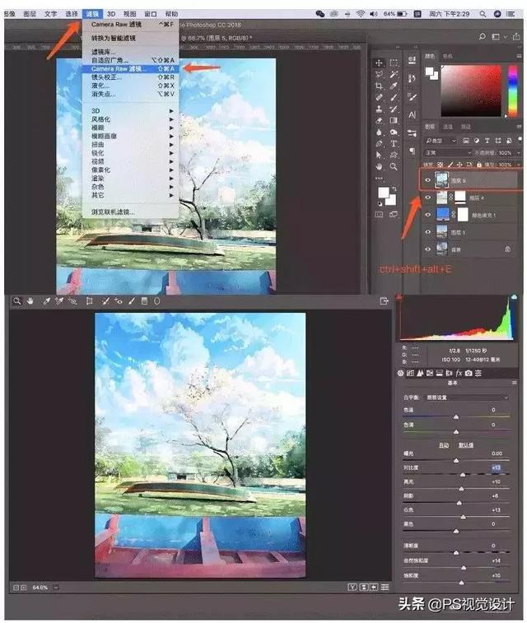Hide layer 图层 4 via eye icon

click(x=428, y=198)
